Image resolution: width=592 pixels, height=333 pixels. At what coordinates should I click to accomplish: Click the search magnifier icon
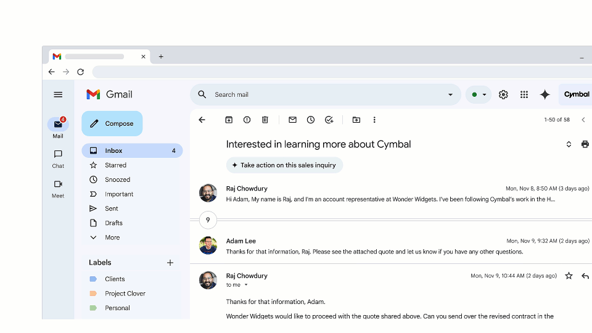[202, 94]
